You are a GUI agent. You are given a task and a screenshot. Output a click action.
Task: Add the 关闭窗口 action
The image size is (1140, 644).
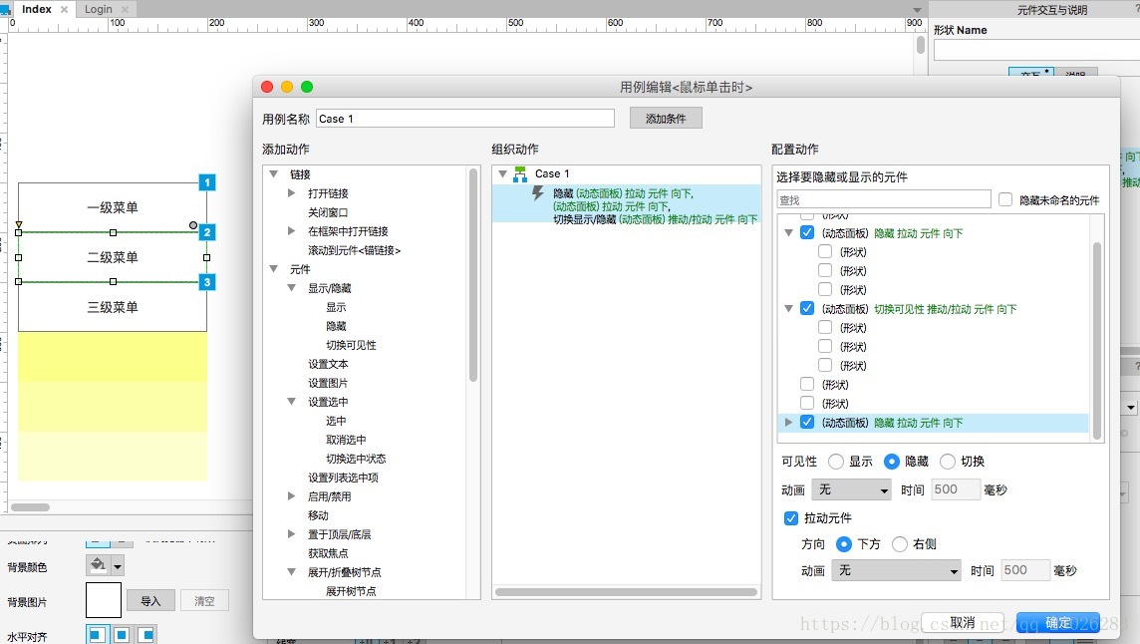(328, 212)
